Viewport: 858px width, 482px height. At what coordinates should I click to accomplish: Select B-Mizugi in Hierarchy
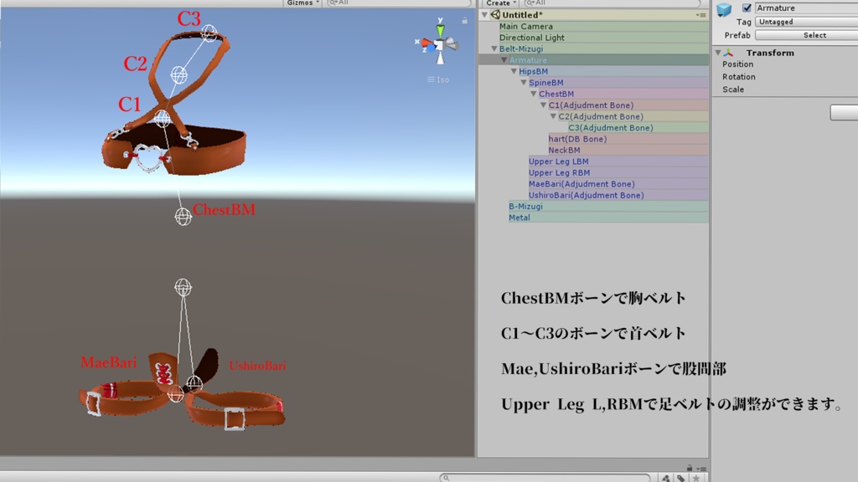526,206
